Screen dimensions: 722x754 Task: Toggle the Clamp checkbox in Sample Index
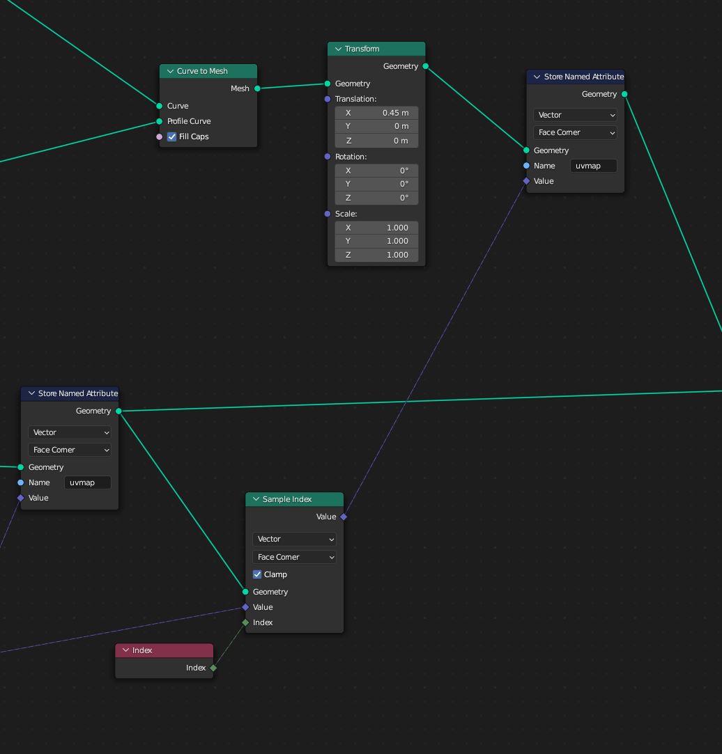click(257, 574)
